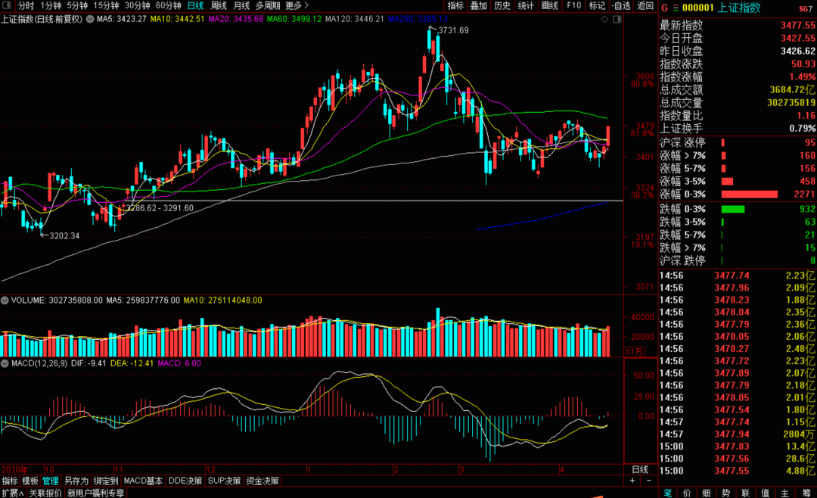Click the diamond icon above the chart
This screenshot has width=817, height=498.
[604, 19]
